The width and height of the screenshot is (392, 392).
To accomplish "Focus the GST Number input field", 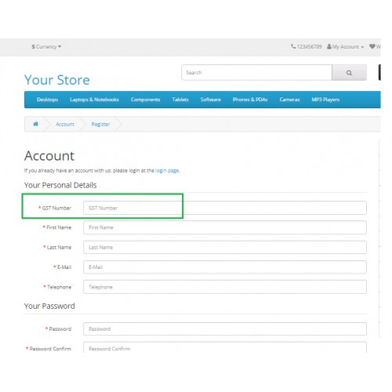I will tap(225, 208).
